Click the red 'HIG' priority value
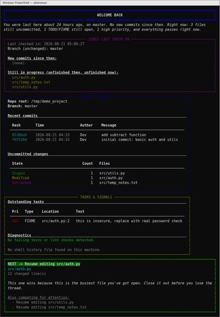 pyautogui.click(x=15, y=221)
